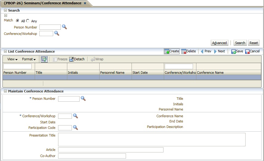The height and width of the screenshot is (161, 264).
Task: Click the Conference/Workshop lookup magnifier in Search
Action: click(x=57, y=33)
